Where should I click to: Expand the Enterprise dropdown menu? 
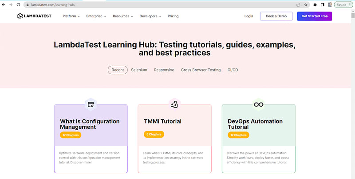[x=96, y=16]
